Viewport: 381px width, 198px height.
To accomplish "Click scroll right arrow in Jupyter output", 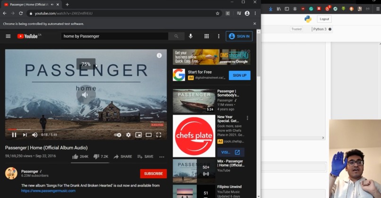I will [323, 138].
